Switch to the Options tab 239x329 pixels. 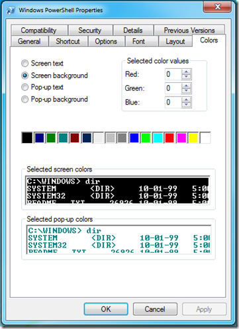click(x=106, y=41)
